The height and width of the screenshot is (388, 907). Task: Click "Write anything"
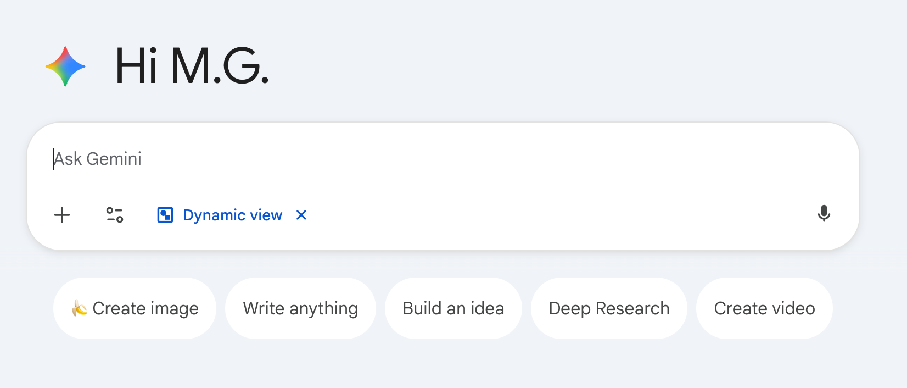(x=300, y=308)
